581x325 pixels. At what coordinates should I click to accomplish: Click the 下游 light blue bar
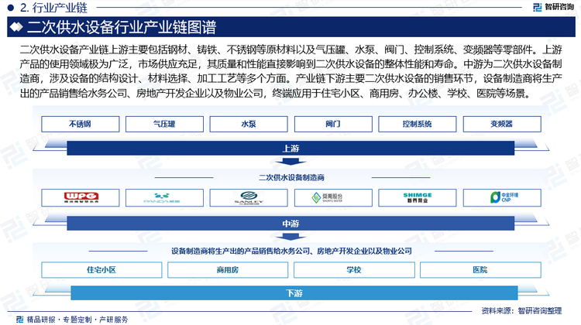click(x=294, y=293)
